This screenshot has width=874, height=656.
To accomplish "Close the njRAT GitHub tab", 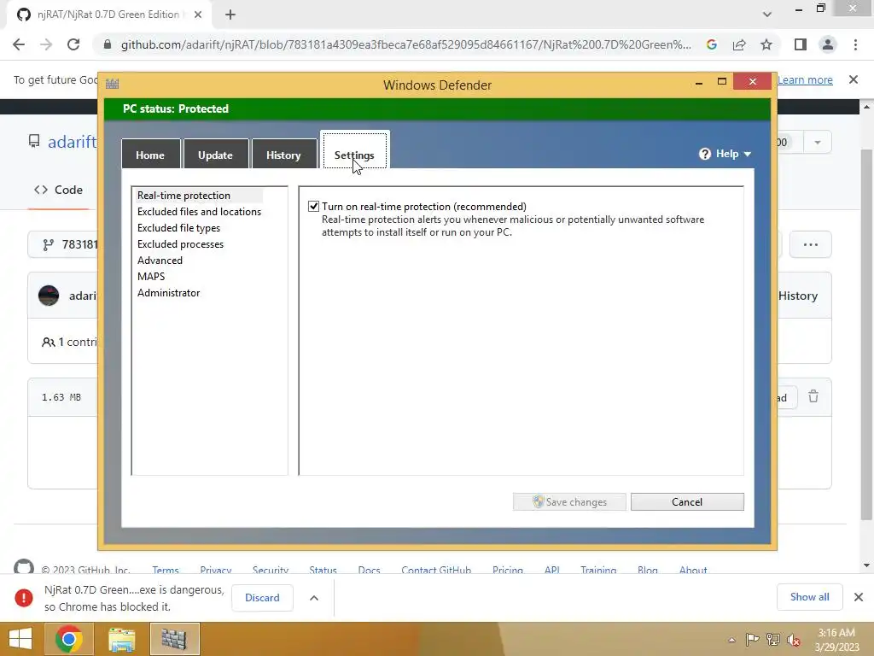I will click(198, 15).
